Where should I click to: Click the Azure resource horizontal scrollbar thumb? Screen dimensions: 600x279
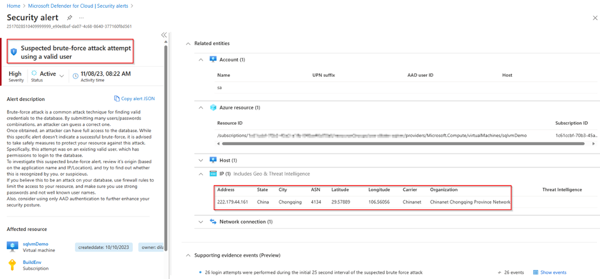403,144
